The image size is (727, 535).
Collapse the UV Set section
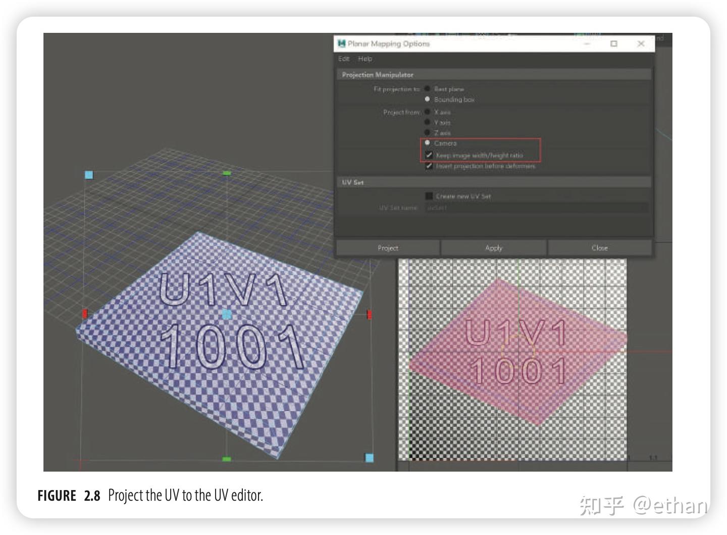(x=494, y=182)
